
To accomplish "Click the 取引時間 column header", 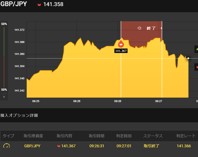I will point(97,136).
